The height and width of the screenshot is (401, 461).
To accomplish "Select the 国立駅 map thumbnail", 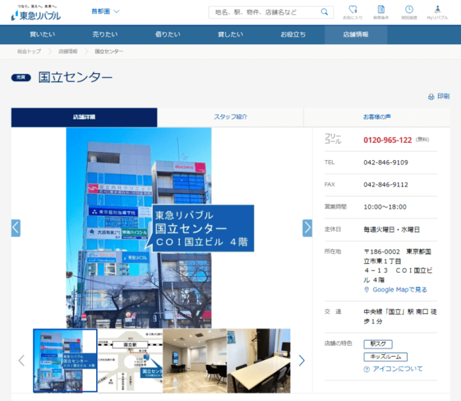I will point(130,361).
